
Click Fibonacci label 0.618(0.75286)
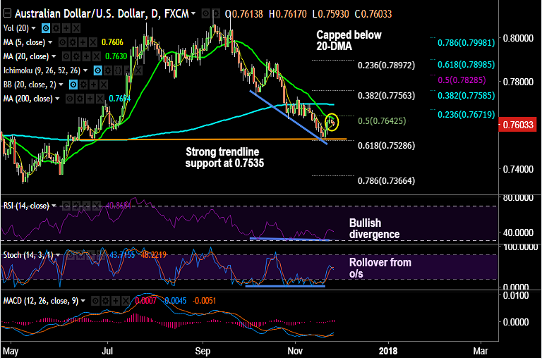pyautogui.click(x=386, y=146)
